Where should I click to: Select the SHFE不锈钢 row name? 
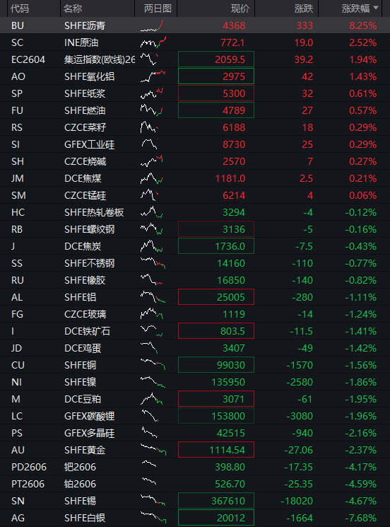[x=89, y=263]
